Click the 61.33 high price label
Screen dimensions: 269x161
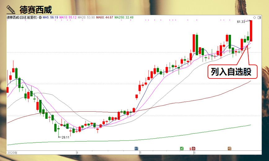pos(241,22)
